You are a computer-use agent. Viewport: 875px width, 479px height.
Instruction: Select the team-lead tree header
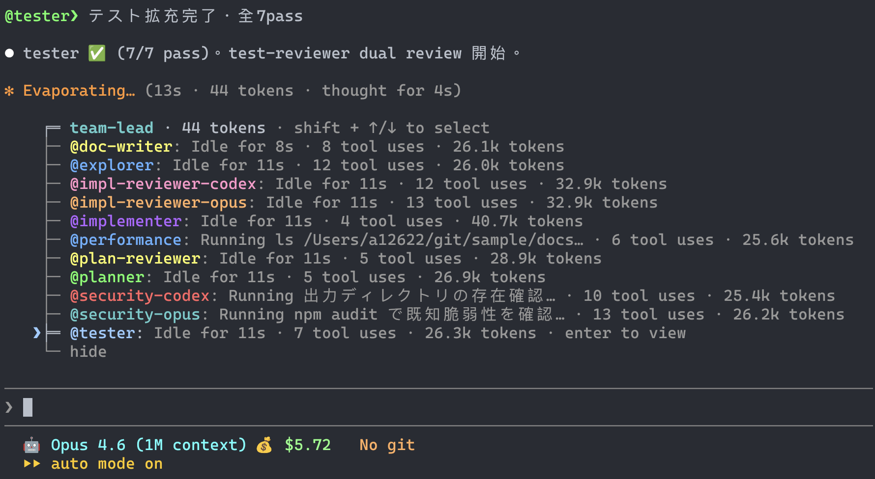[x=112, y=128]
